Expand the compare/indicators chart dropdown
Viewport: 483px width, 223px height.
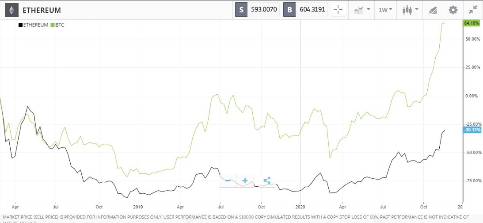[x=362, y=10]
